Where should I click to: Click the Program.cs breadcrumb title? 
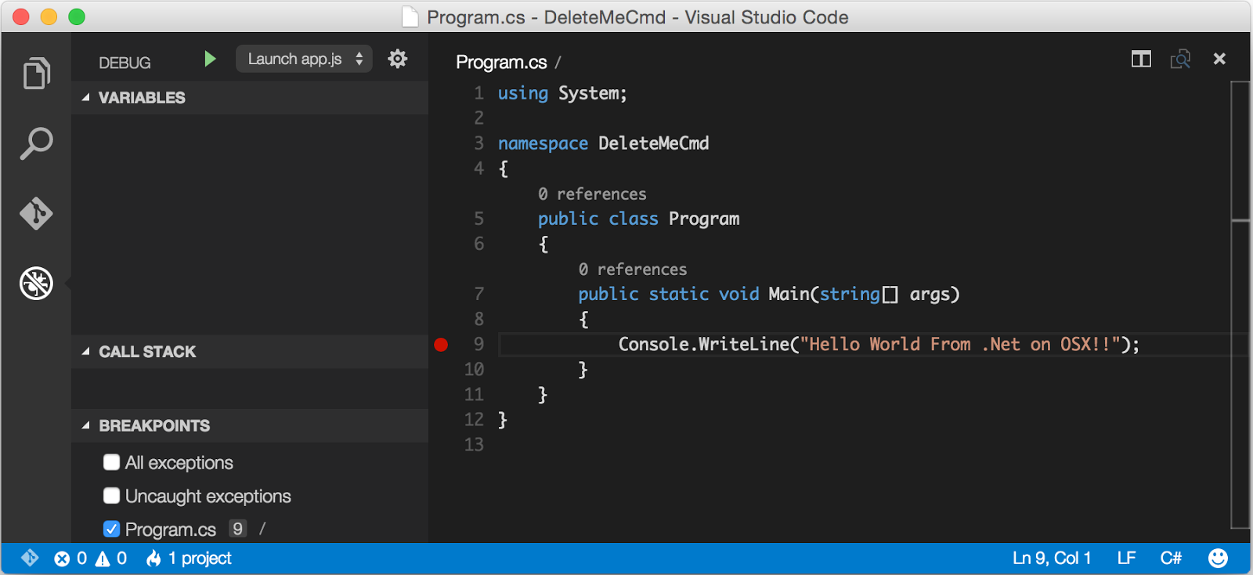[x=501, y=62]
